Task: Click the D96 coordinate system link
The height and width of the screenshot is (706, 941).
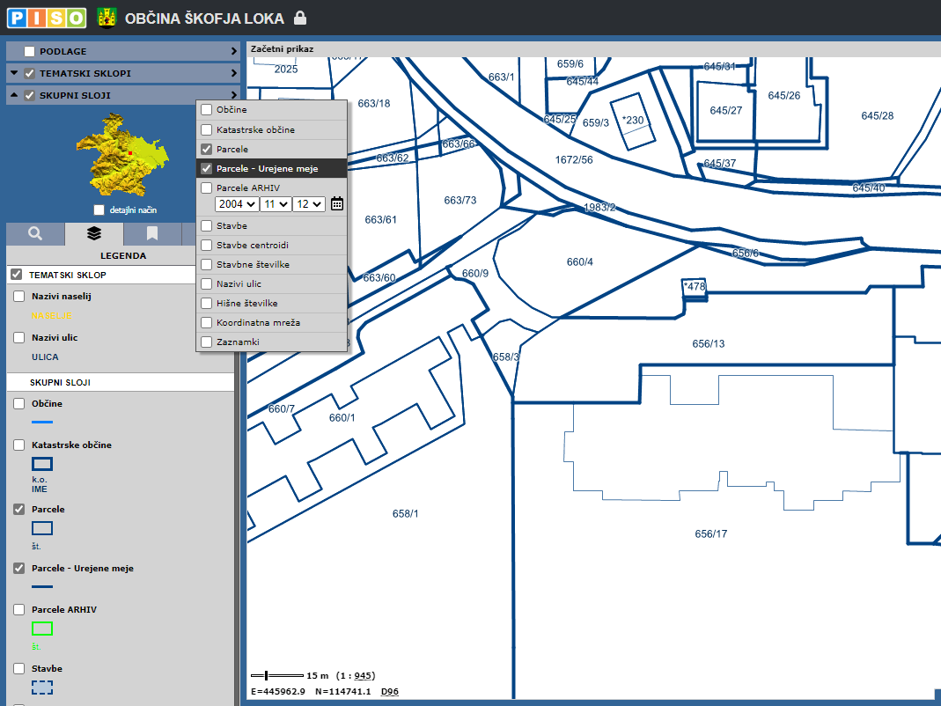Action: (389, 692)
